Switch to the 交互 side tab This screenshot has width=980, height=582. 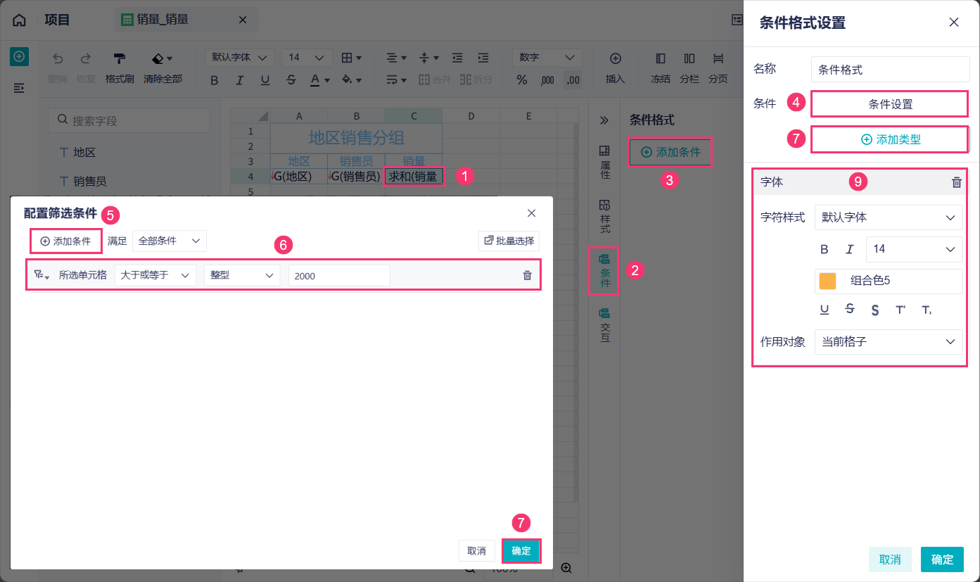click(x=604, y=324)
